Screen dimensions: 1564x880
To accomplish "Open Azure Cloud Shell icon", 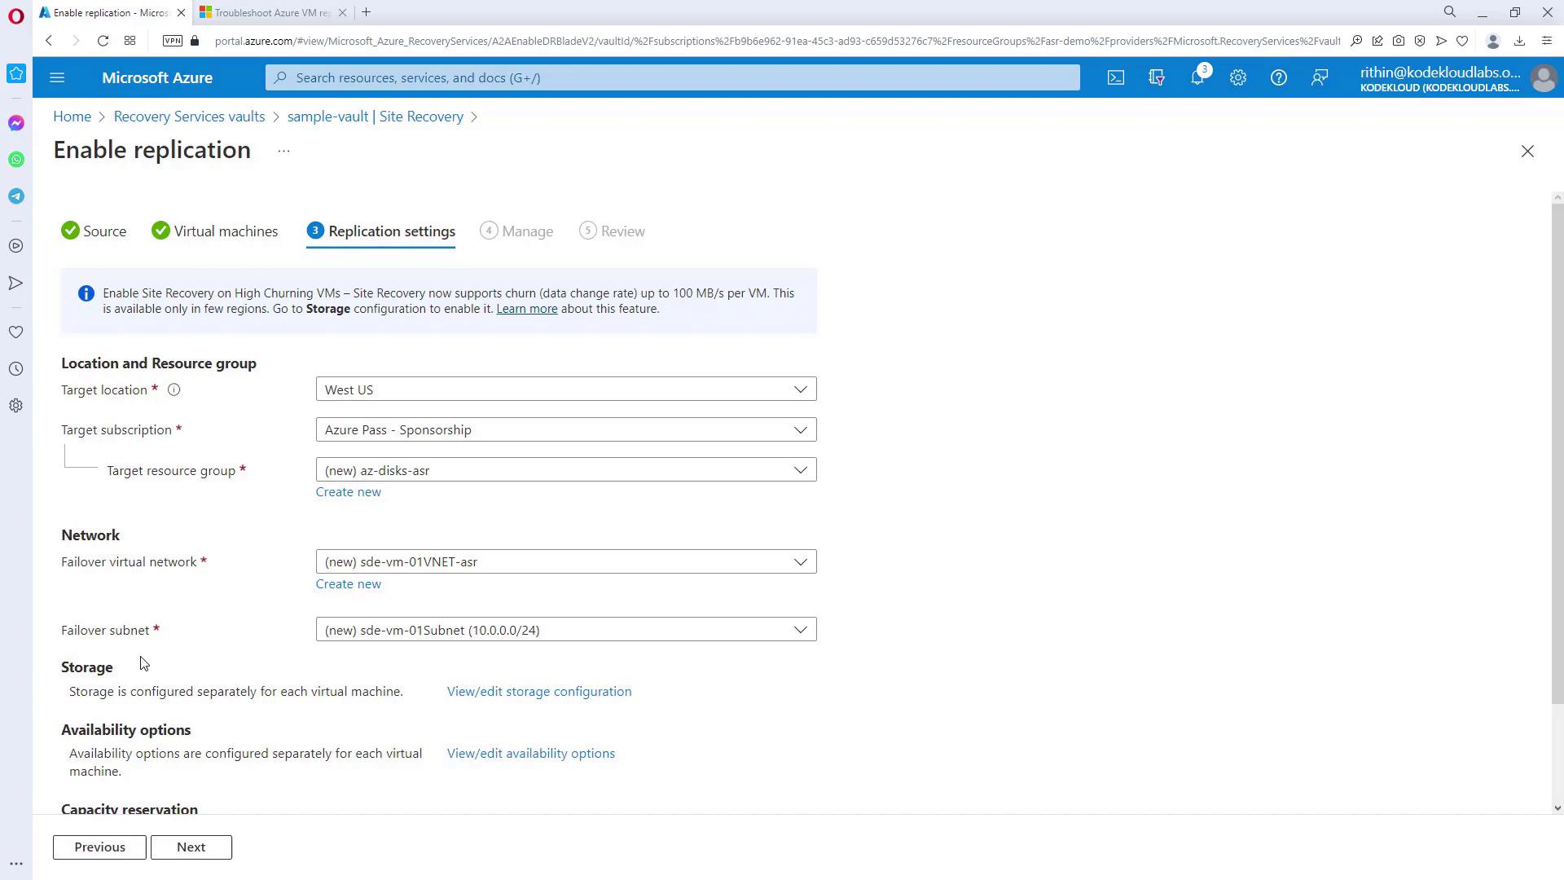I will click(x=1115, y=77).
